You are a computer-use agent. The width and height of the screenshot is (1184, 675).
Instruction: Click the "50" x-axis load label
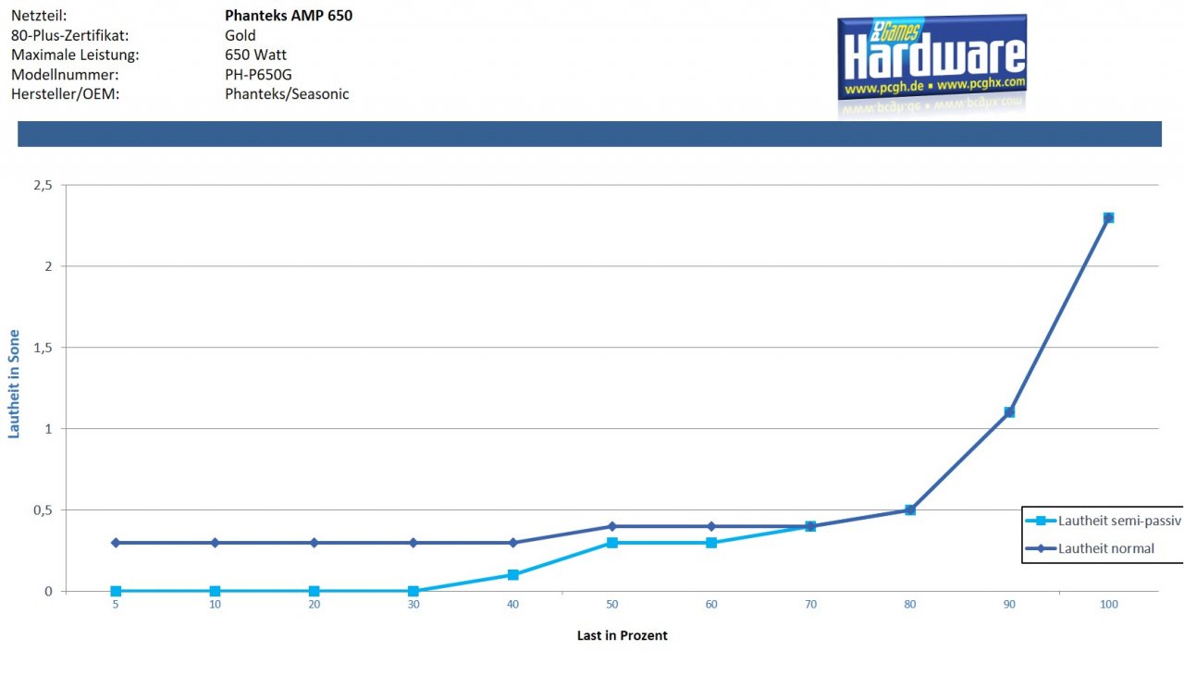click(612, 604)
